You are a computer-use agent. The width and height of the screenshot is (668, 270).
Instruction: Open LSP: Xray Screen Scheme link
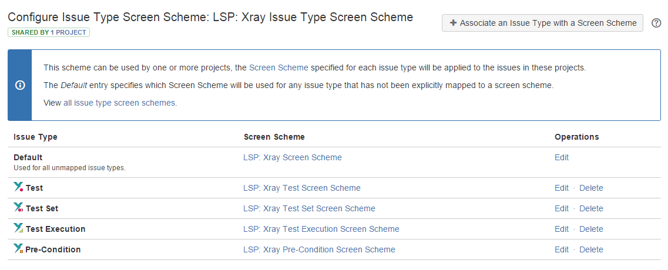tap(292, 157)
